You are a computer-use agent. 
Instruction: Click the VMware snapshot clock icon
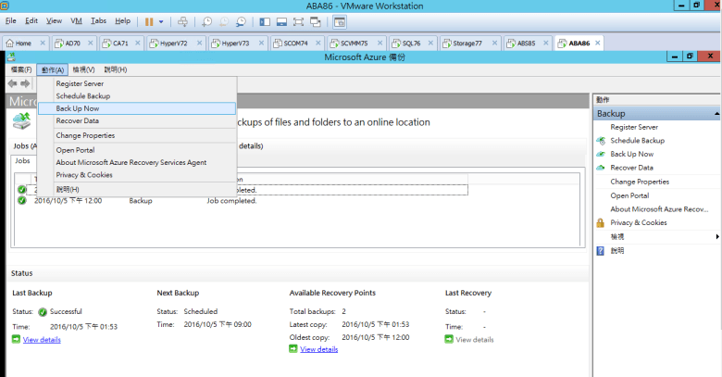(206, 20)
